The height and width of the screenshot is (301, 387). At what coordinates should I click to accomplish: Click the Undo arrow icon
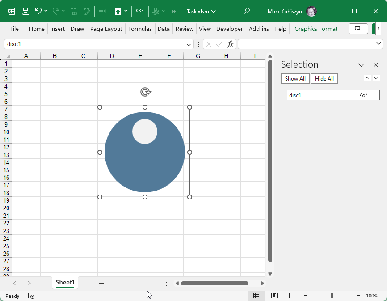[x=38, y=11]
